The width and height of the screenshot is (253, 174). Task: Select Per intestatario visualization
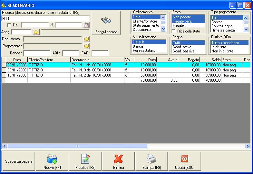click(149, 50)
